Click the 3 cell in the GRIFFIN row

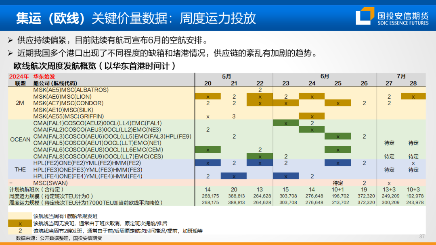[x=234, y=116]
